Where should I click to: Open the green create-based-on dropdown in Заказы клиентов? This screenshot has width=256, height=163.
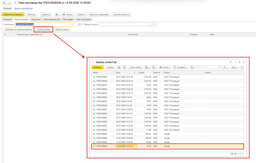[147, 67]
